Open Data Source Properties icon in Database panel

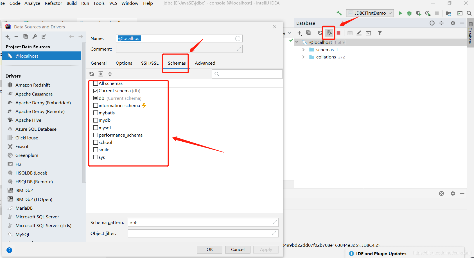pos(329,33)
